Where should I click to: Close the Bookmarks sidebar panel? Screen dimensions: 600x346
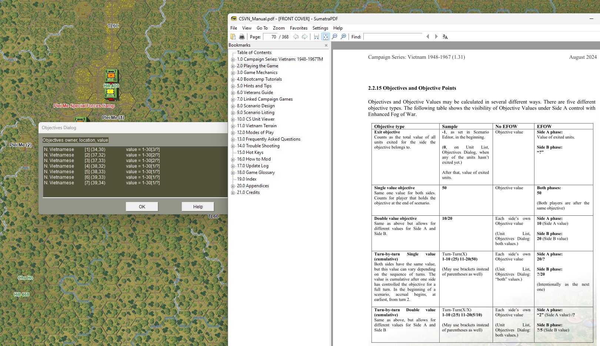pyautogui.click(x=326, y=46)
